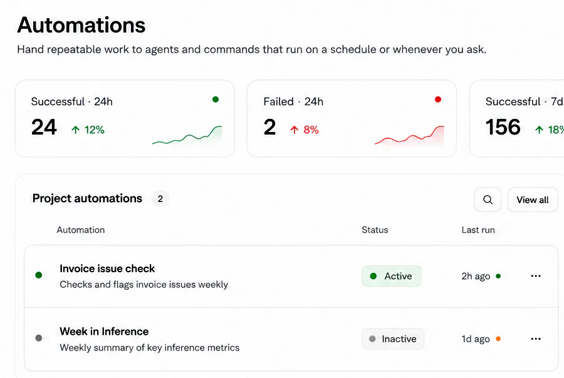The height and width of the screenshot is (378, 564).
Task: Click the search magnifier icon
Action: 488,200
